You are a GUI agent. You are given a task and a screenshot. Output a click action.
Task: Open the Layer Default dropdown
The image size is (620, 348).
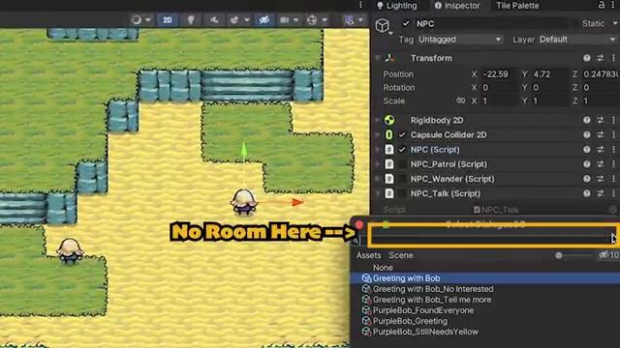(577, 40)
